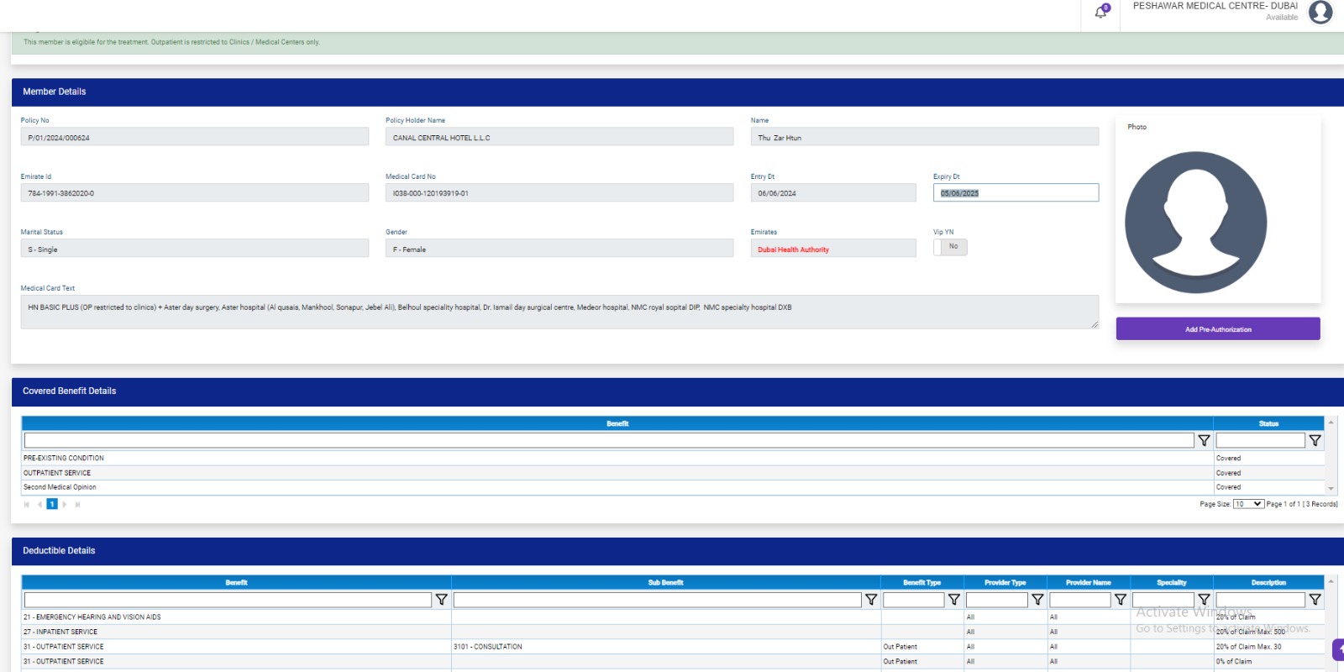Sort by Speciality column header
Image resolution: width=1344 pixels, height=672 pixels.
pyautogui.click(x=1171, y=582)
